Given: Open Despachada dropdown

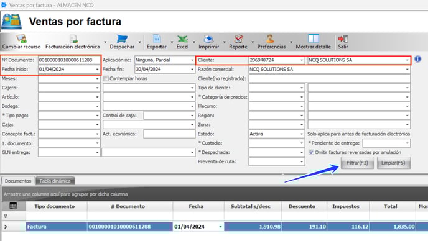Looking at the screenshot, I should (x=302, y=153).
